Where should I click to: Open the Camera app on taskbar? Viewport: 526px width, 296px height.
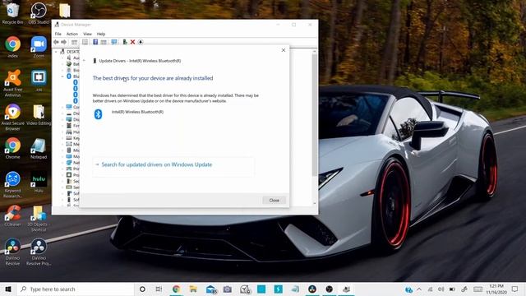pos(228,289)
